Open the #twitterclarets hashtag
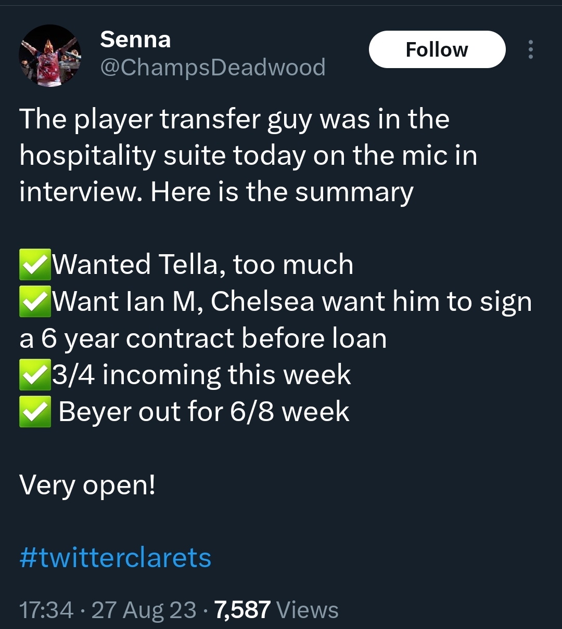562x629 pixels. click(x=115, y=558)
